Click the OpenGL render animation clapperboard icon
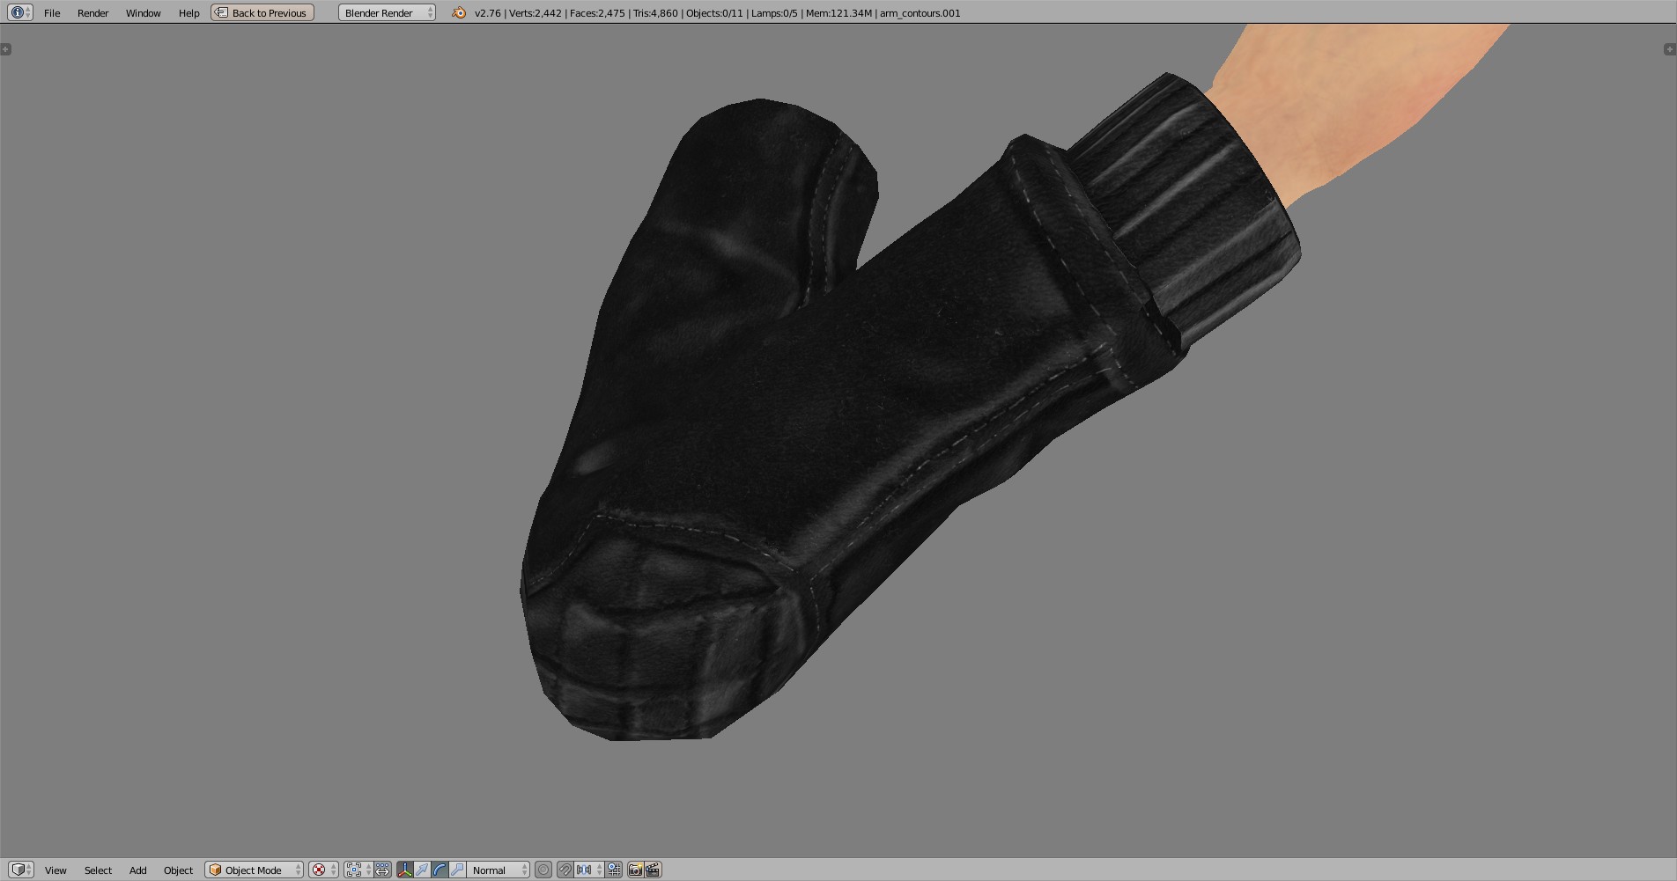 pos(654,870)
